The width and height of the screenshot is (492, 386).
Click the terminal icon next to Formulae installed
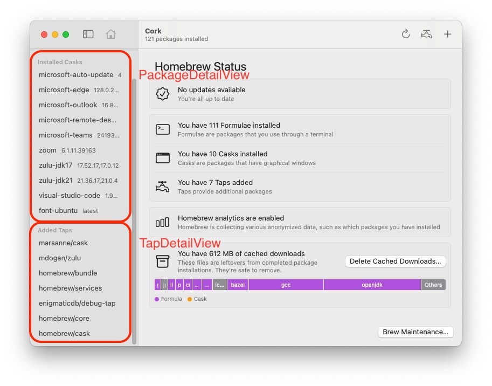pyautogui.click(x=163, y=129)
